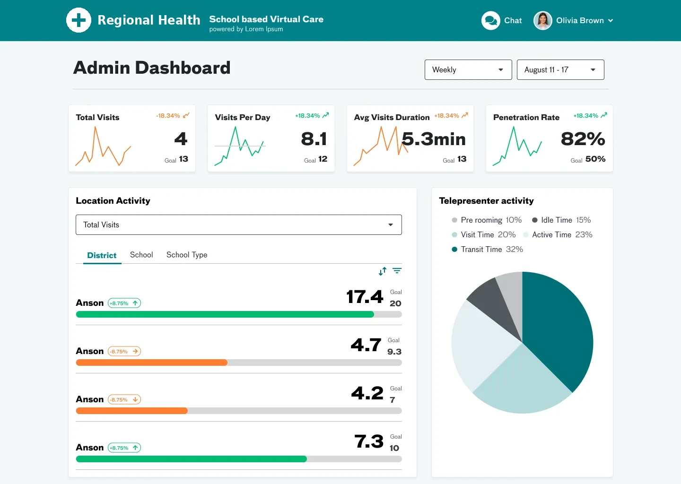Click the Visit Time legend color dot
Viewport: 681px width, 484px height.
pyautogui.click(x=454, y=235)
